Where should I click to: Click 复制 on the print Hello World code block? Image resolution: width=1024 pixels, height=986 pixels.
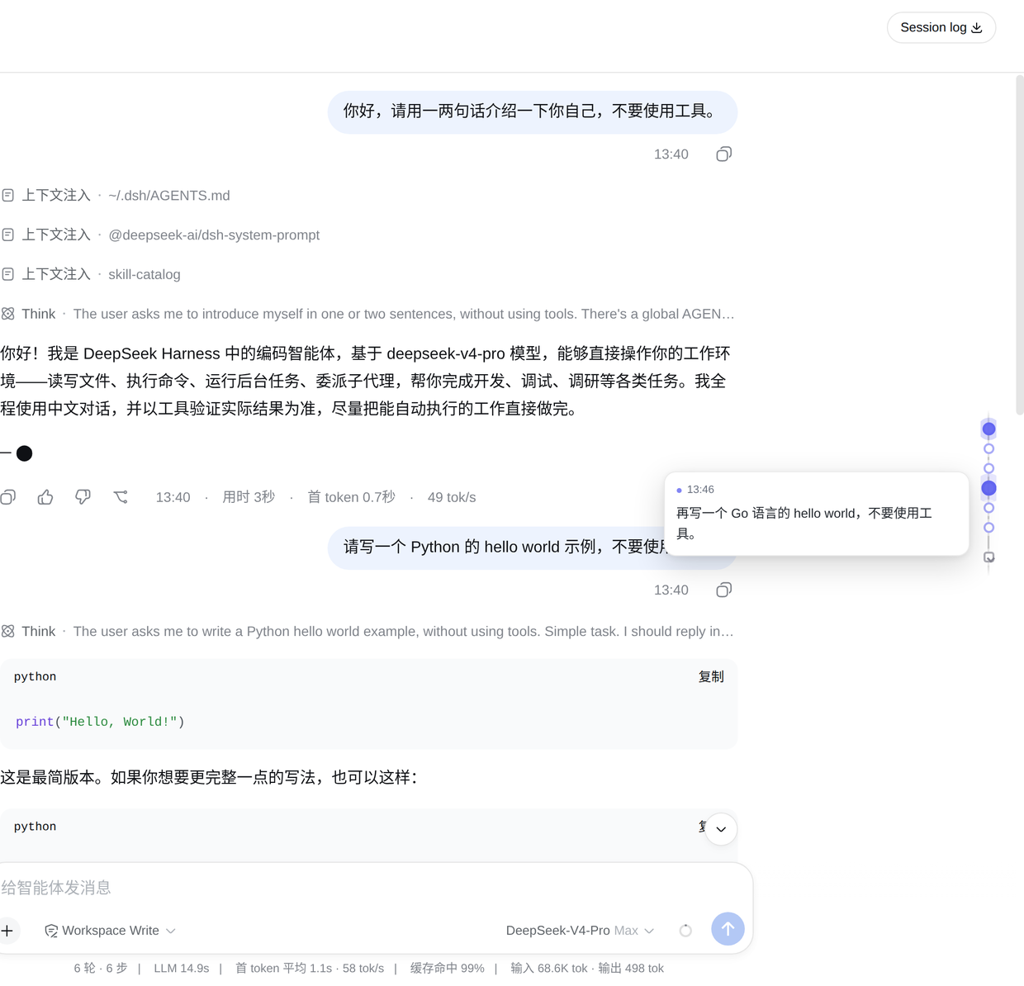pos(711,676)
